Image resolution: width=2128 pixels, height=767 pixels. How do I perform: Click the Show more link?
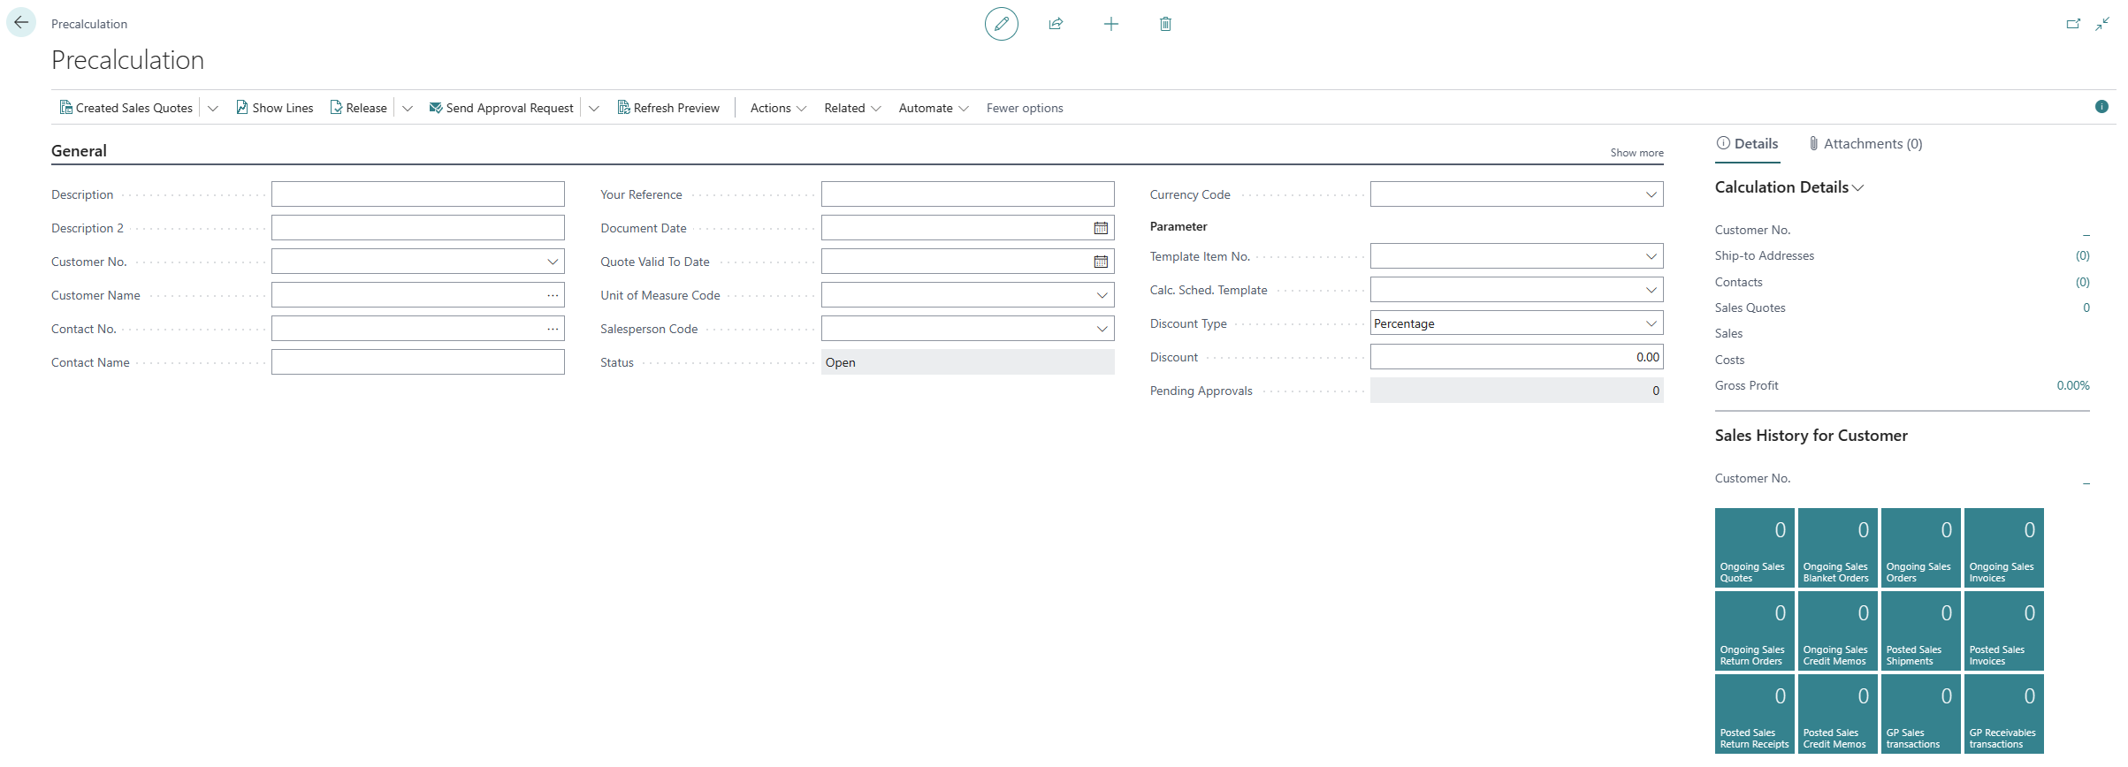(x=1636, y=153)
